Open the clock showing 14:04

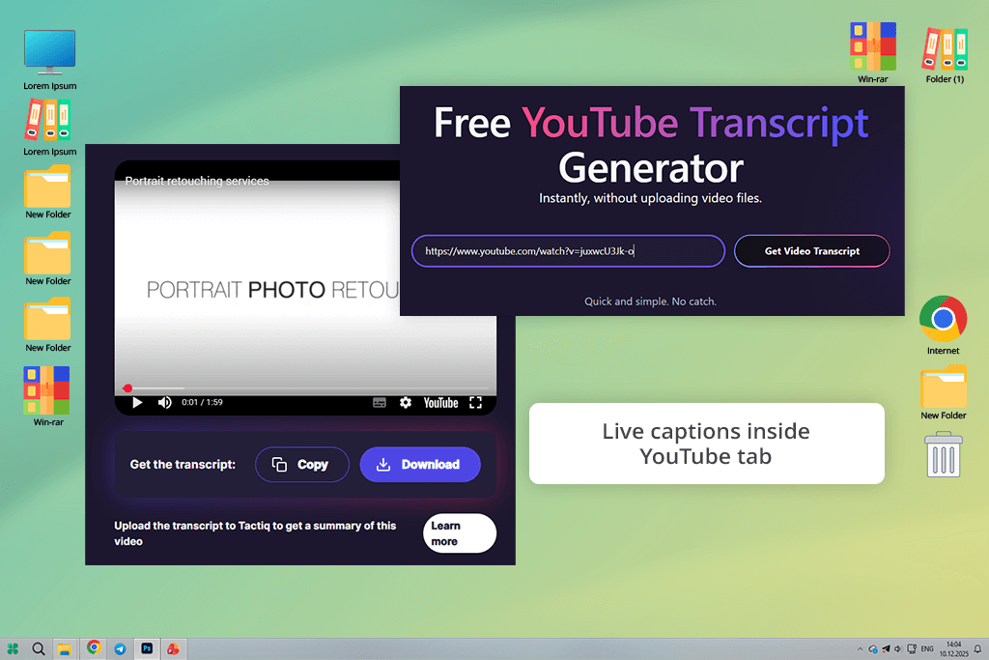[x=953, y=648]
